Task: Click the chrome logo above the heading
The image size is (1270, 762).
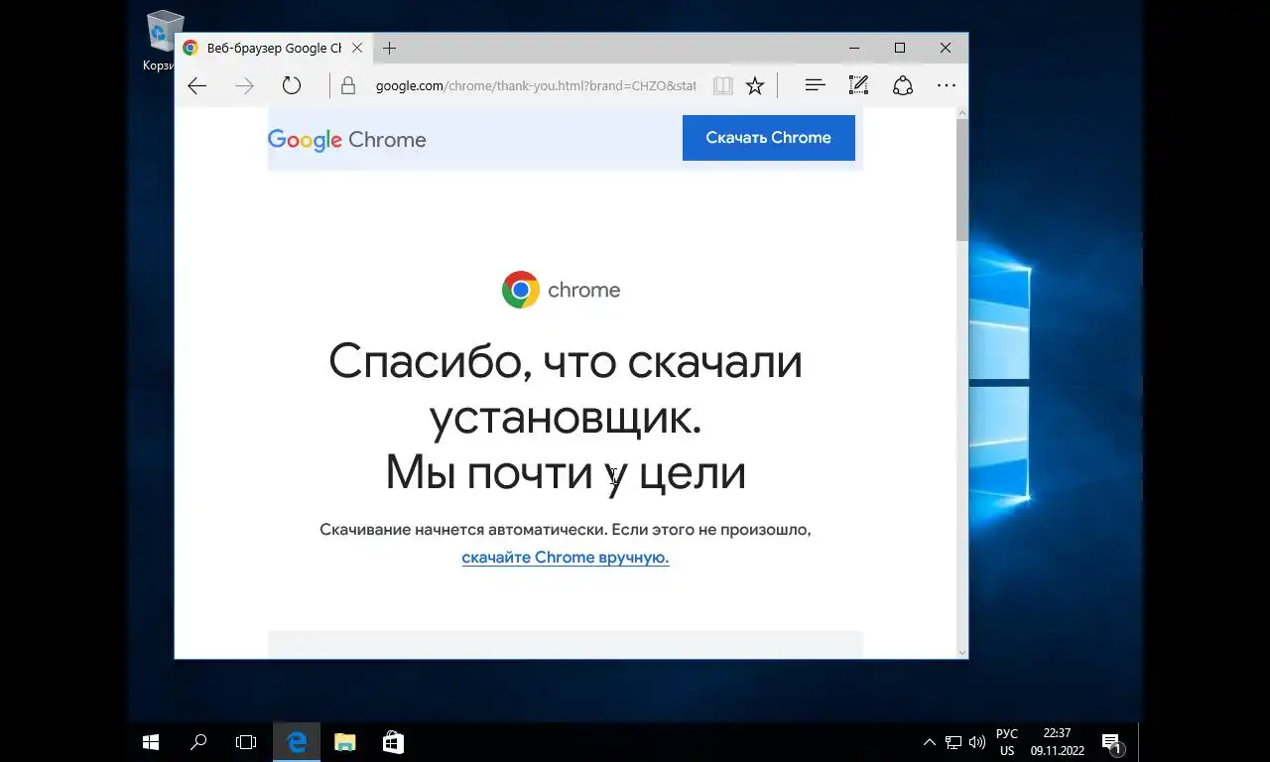Action: coord(561,290)
